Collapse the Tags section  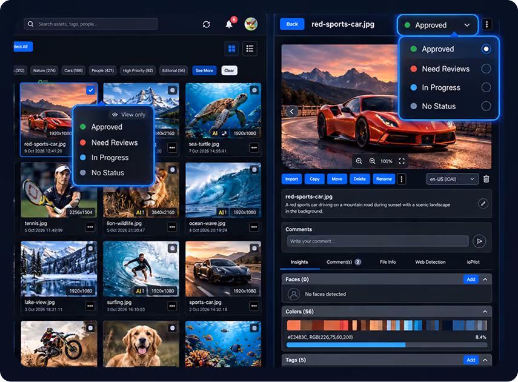click(485, 360)
